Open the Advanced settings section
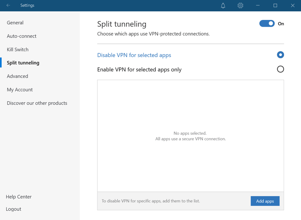The image size is (301, 220). click(x=17, y=76)
